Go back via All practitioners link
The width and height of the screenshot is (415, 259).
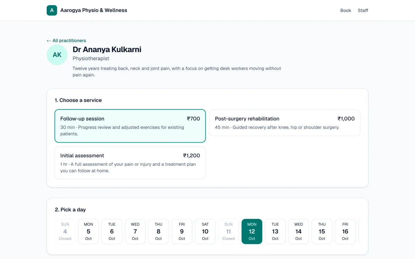(x=66, y=40)
